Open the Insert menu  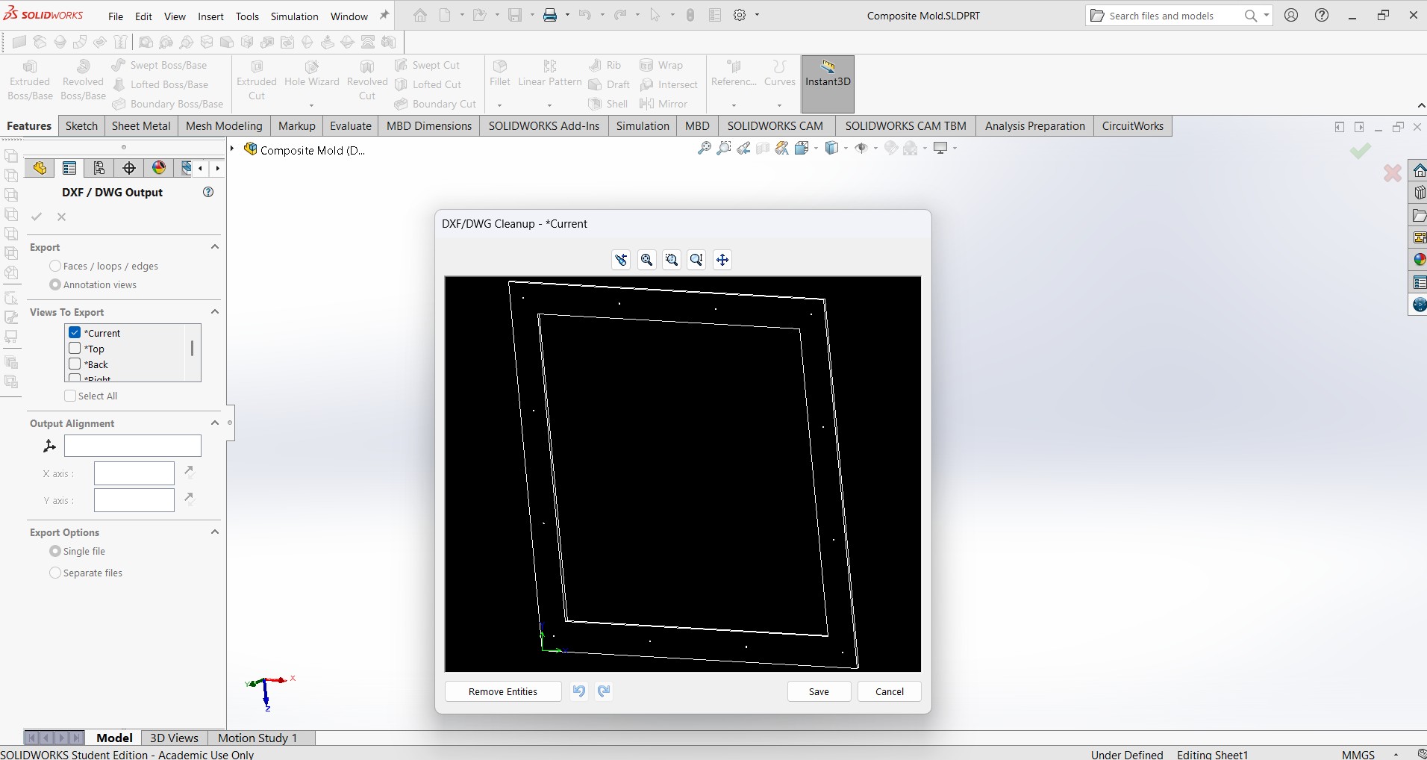[x=210, y=16]
